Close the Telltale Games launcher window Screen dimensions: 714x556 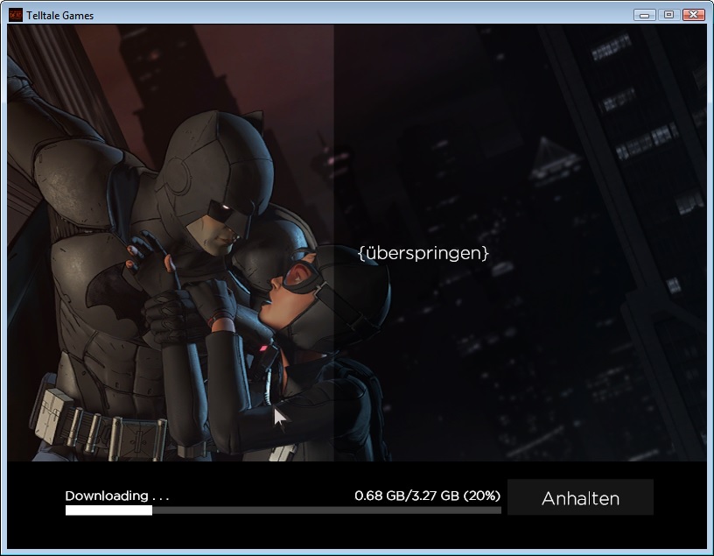pyautogui.click(x=694, y=15)
